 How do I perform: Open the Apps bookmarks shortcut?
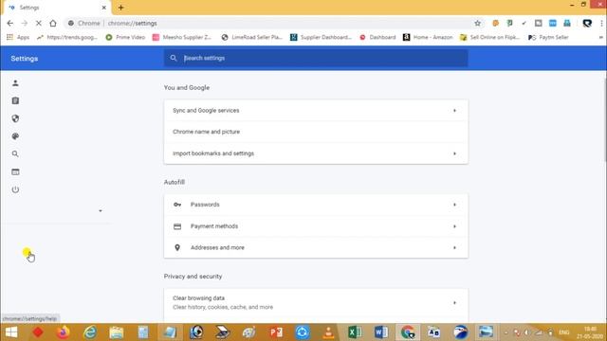[18, 37]
